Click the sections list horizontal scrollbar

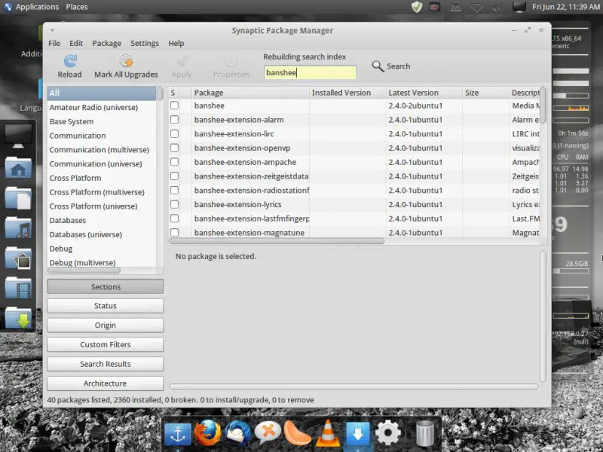click(84, 270)
